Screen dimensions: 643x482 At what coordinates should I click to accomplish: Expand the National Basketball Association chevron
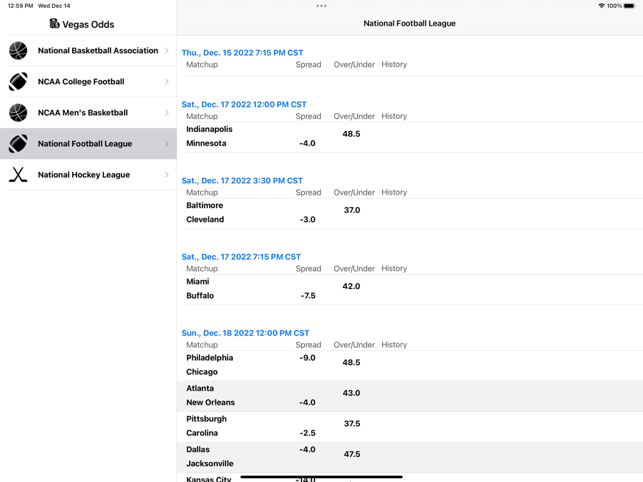coord(167,50)
